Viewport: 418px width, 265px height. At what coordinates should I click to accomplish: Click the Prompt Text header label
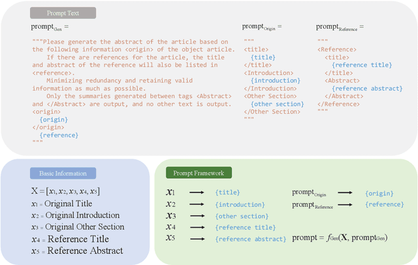click(x=63, y=12)
